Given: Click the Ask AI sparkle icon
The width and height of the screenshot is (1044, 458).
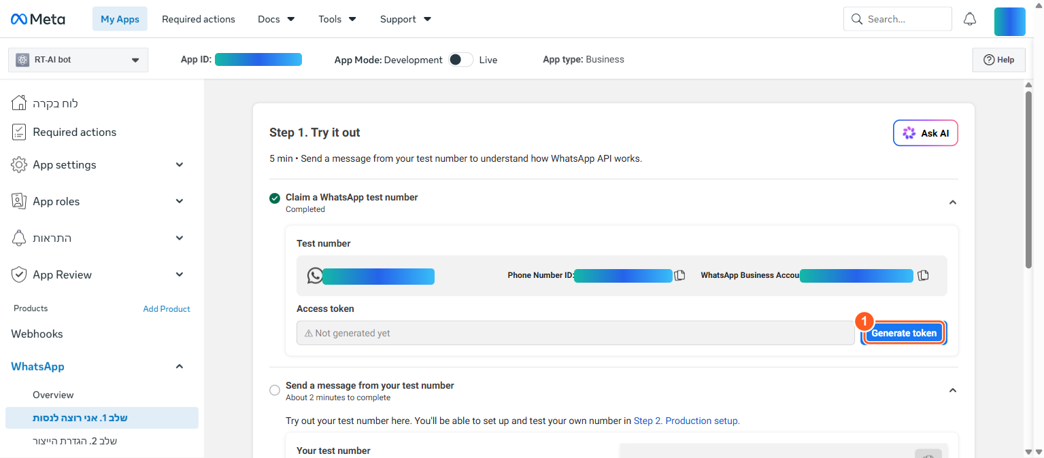Looking at the screenshot, I should [x=909, y=133].
